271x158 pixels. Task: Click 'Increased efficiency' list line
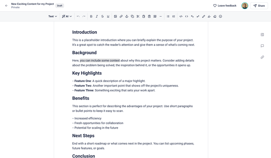(87, 118)
